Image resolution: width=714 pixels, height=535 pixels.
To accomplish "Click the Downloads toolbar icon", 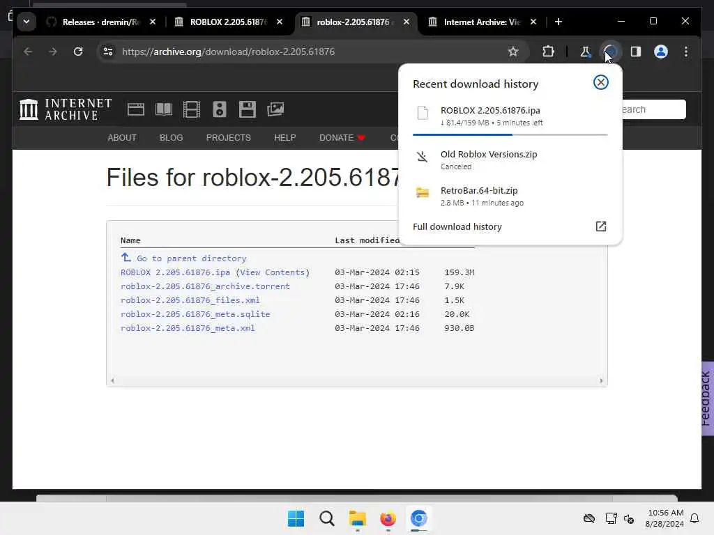I will coord(610,52).
